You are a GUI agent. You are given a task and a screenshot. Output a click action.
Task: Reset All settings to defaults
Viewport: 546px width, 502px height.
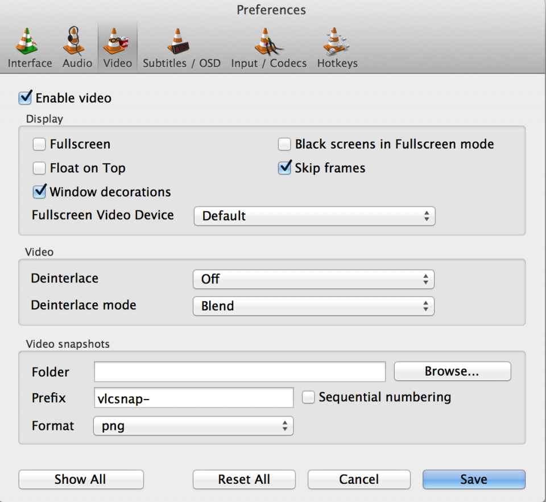click(243, 479)
